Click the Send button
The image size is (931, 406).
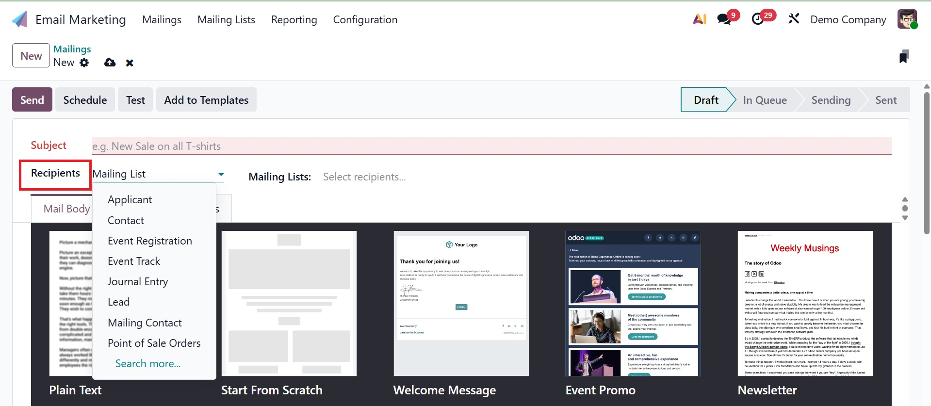click(x=32, y=100)
